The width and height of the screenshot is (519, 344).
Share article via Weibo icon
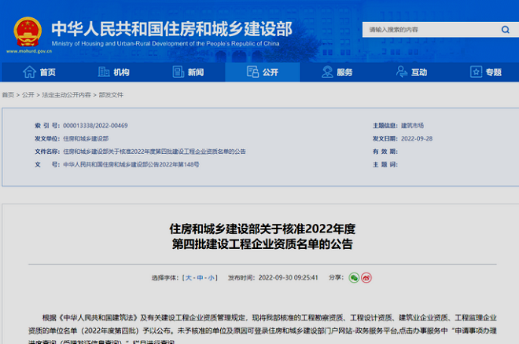click(x=366, y=277)
